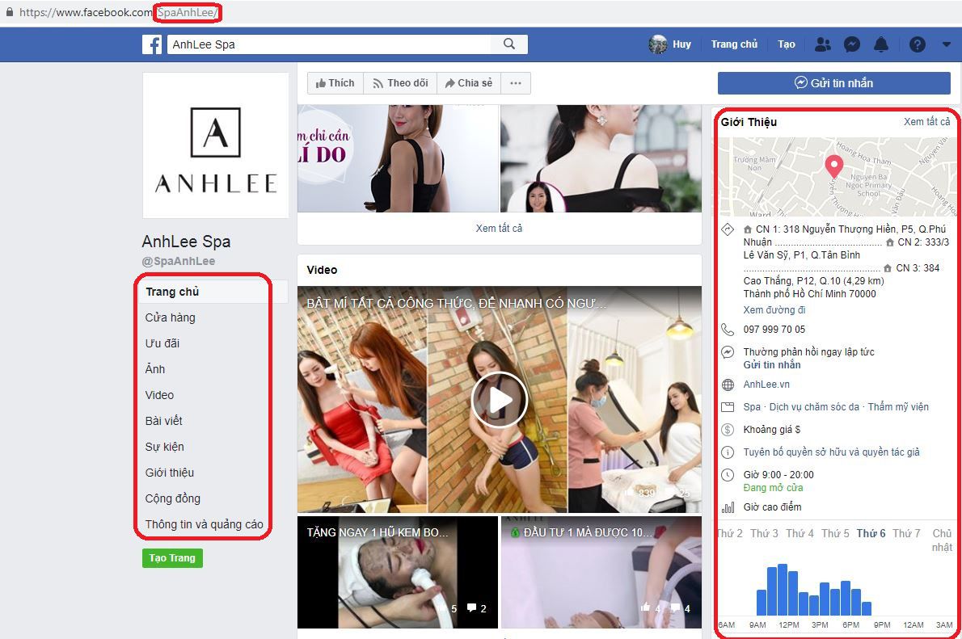Open Giới thiệu in the page sidebar
Viewport: 962px width, 639px height.
coord(169,473)
